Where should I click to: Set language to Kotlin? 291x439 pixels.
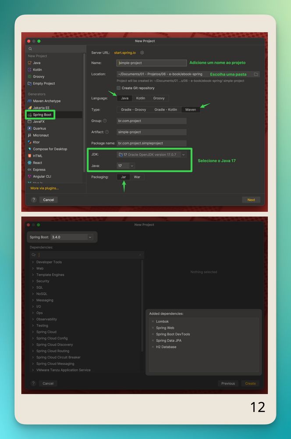[140, 98]
